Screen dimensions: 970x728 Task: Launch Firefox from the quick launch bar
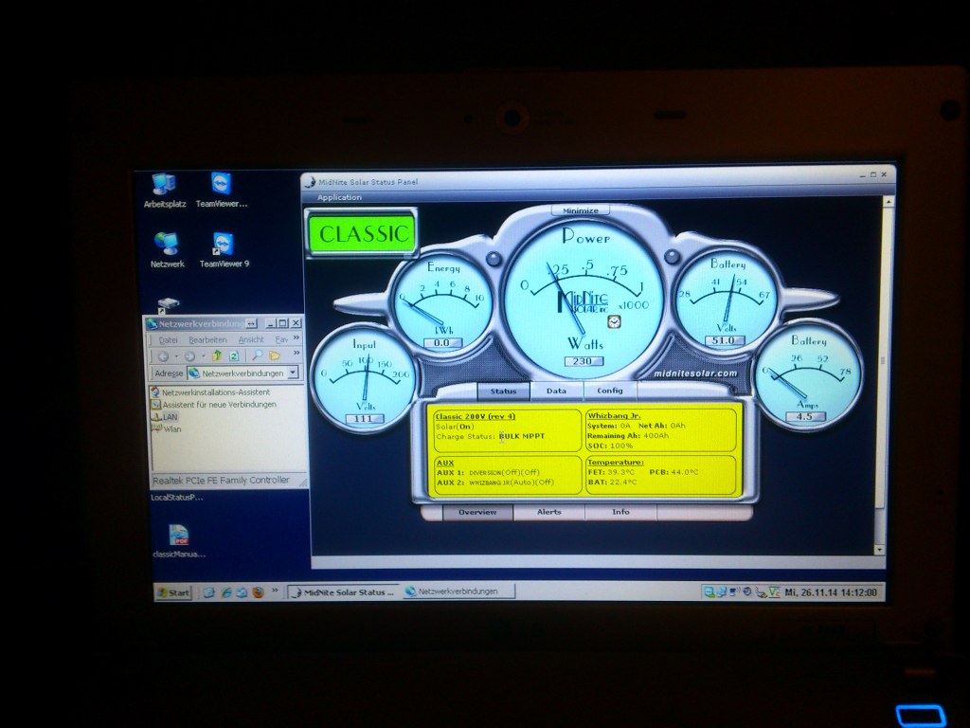(x=258, y=592)
